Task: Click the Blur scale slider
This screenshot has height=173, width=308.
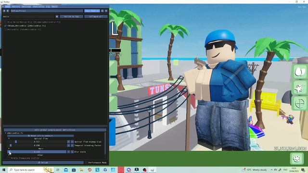Action: (x=37, y=152)
